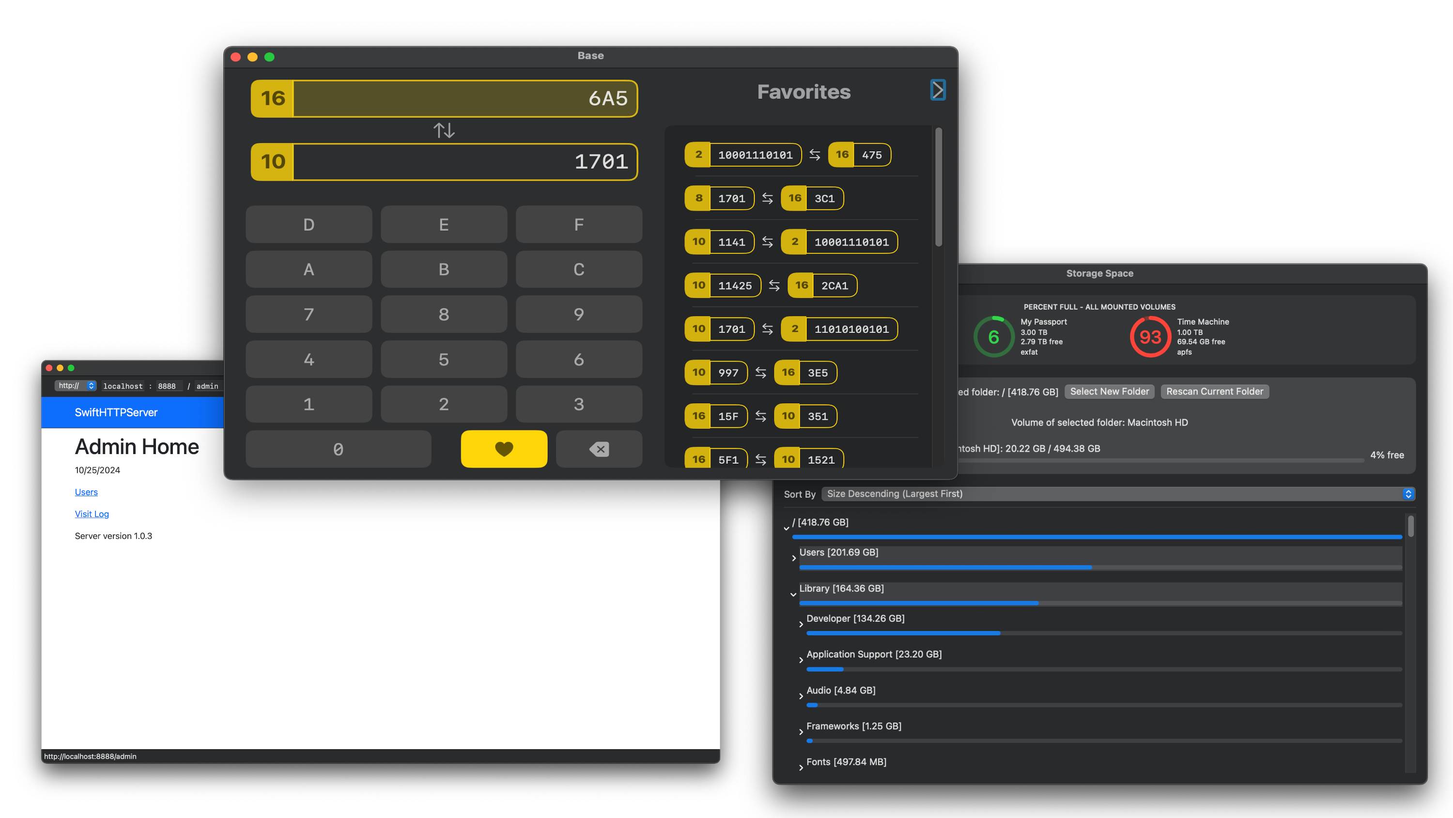The width and height of the screenshot is (1453, 818).
Task: Click swap icon in 1701 to 3C1 row
Action: coord(767,198)
